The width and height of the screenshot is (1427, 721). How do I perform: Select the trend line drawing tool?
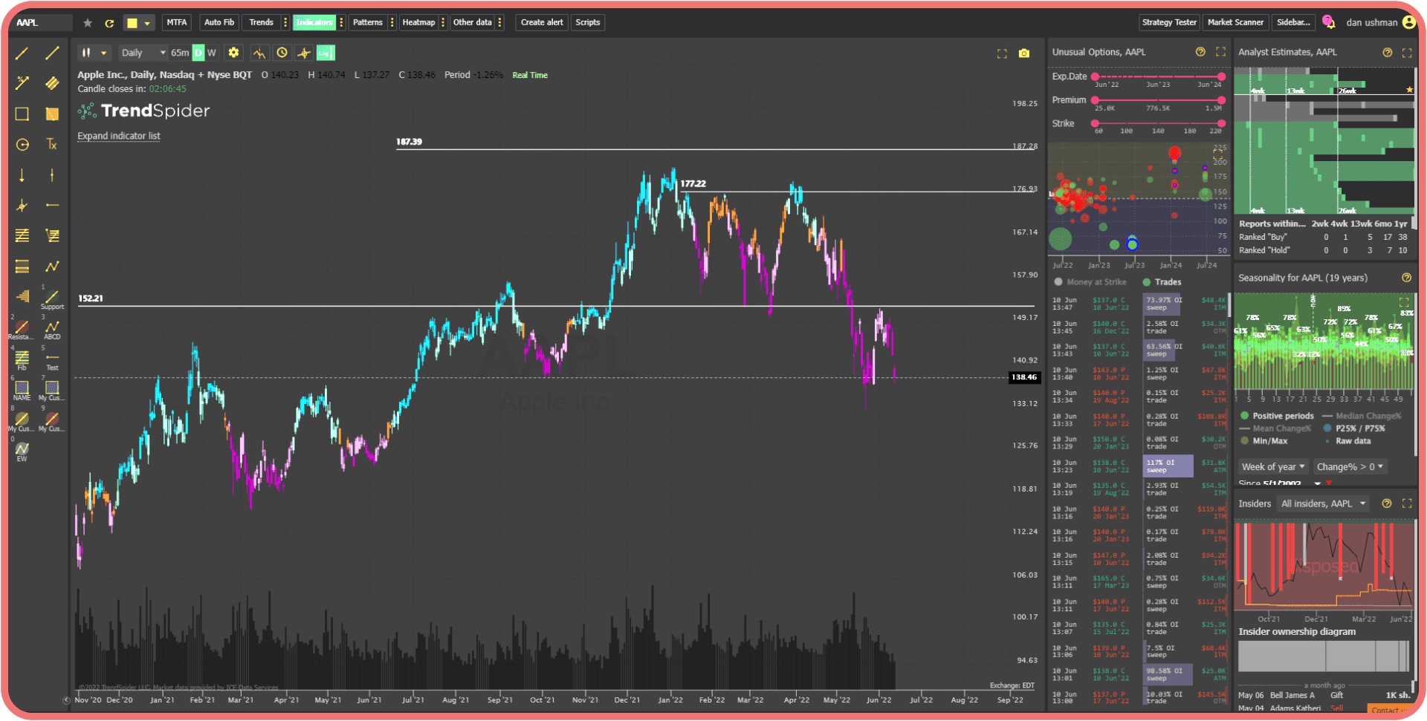tap(22, 53)
